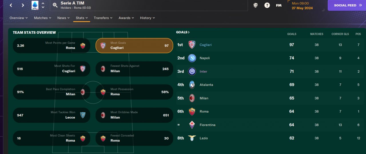Expand the Overview dropdown menu
The height and width of the screenshot is (154, 366).
19,18
